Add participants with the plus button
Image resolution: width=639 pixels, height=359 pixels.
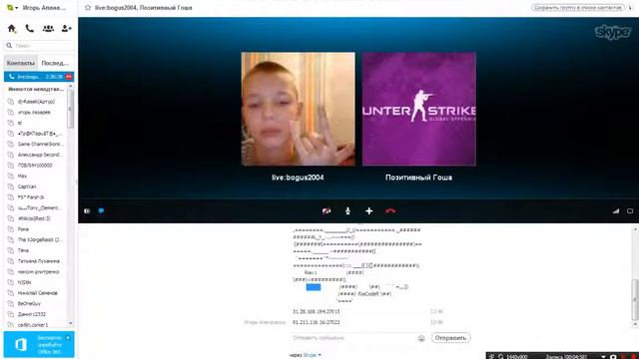click(x=369, y=210)
